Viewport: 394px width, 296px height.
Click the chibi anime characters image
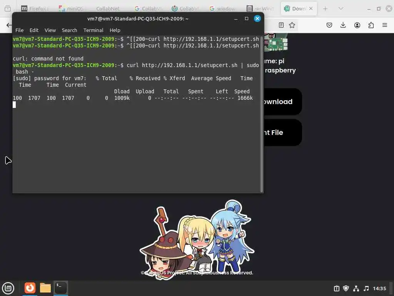coord(197,240)
